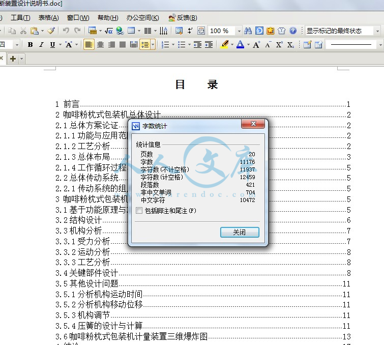Close 字数统计 dialog with red X
384x345 pixels.
click(253, 124)
